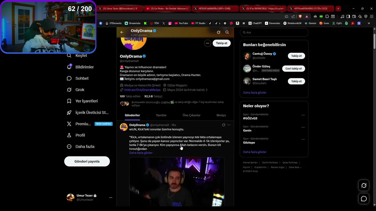
Task: Switch to Öne Çıkanlar tab
Action: [192, 115]
